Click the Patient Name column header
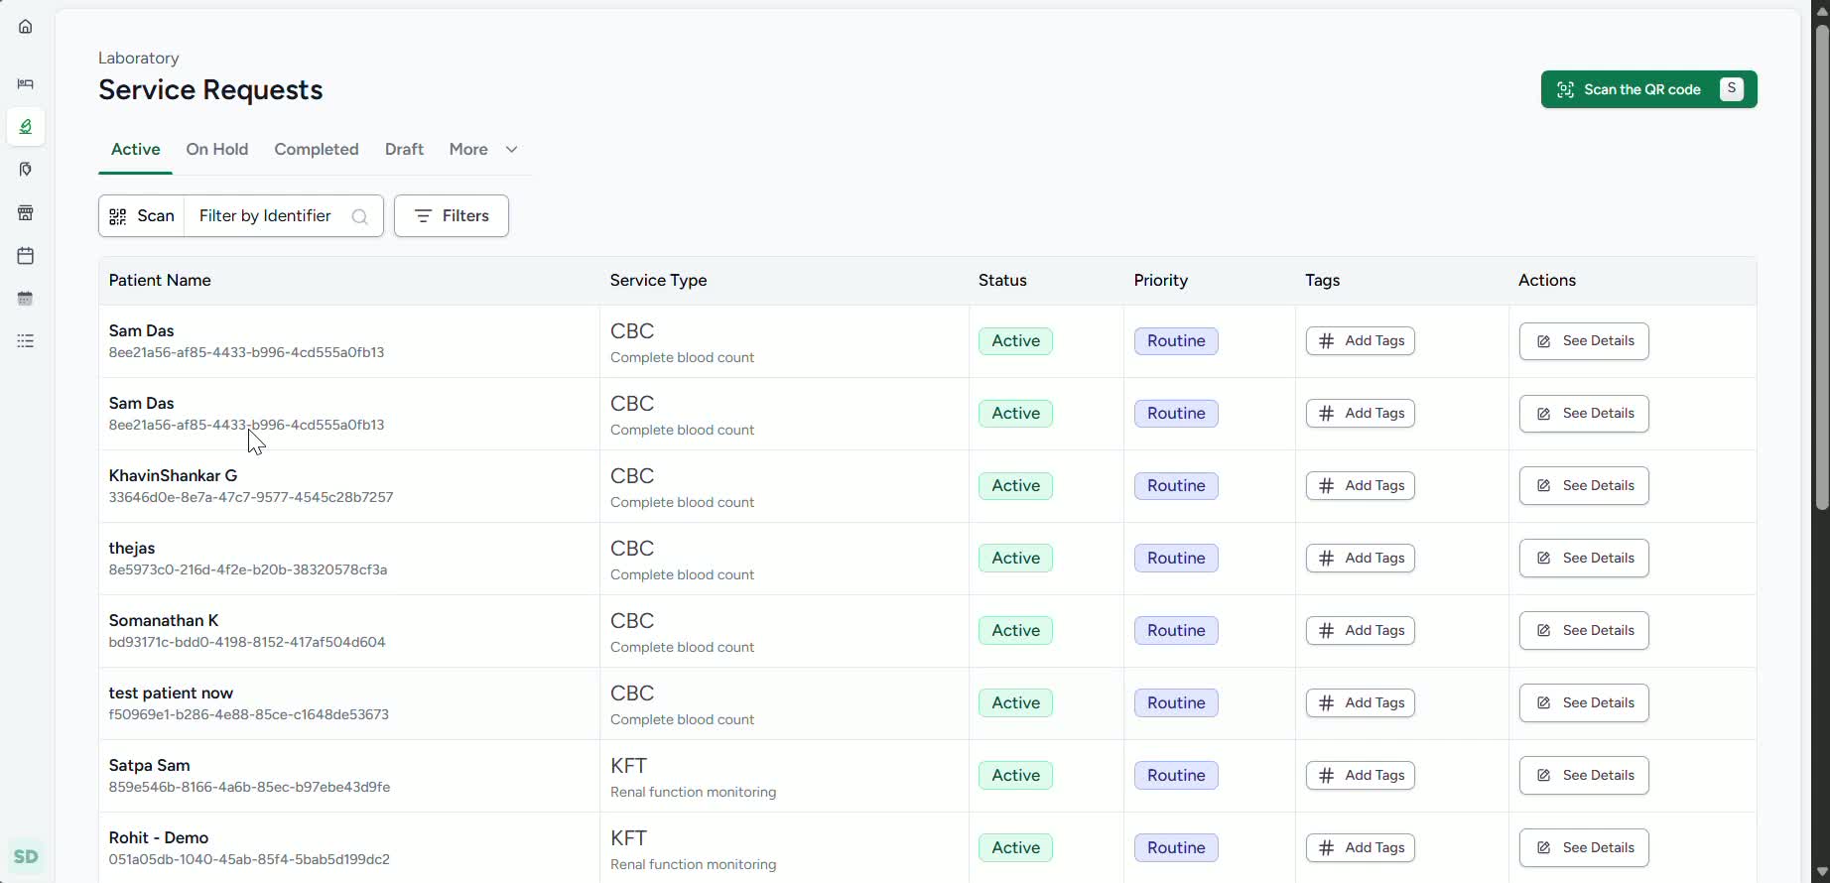The width and height of the screenshot is (1830, 883). (160, 281)
